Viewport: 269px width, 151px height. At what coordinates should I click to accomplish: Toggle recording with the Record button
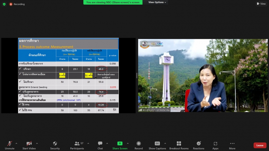[x=139, y=144]
